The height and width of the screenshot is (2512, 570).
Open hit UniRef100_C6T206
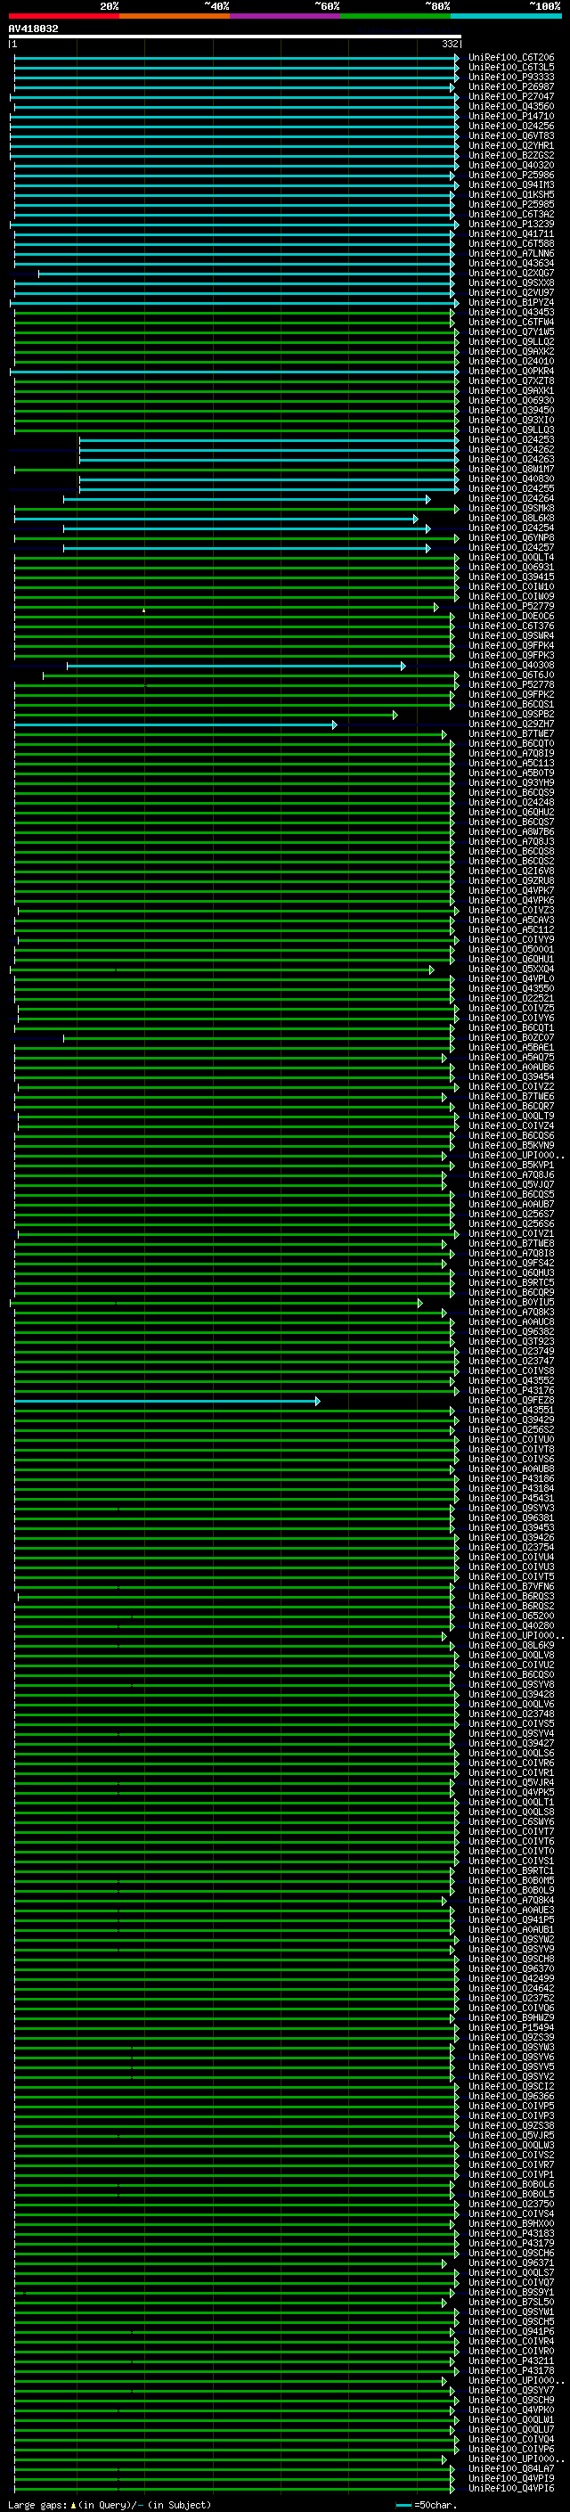[511, 58]
